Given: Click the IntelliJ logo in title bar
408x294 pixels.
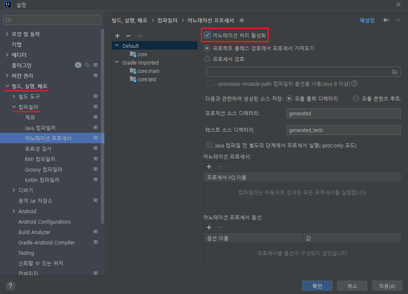Looking at the screenshot, I should [x=8, y=5].
